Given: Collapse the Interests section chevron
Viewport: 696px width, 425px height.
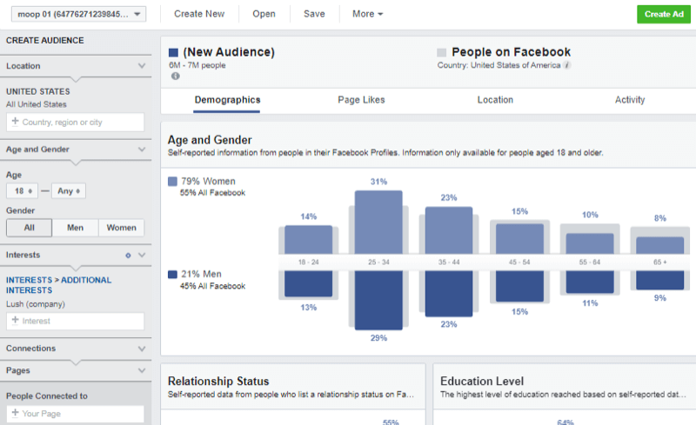Looking at the screenshot, I should click(142, 256).
